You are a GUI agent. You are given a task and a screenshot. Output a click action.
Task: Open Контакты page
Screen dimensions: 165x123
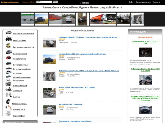tap(156, 2)
